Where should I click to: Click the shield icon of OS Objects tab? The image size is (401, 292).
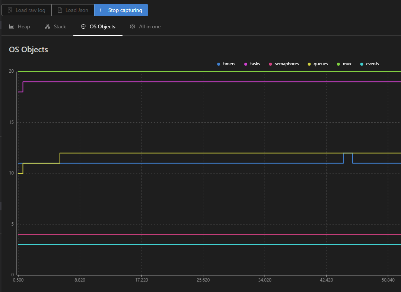click(83, 26)
